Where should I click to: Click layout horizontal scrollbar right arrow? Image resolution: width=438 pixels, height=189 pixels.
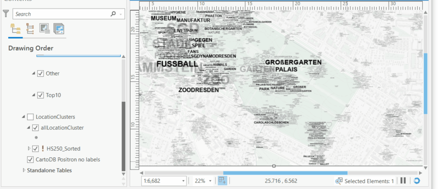pyautogui.click(x=420, y=173)
